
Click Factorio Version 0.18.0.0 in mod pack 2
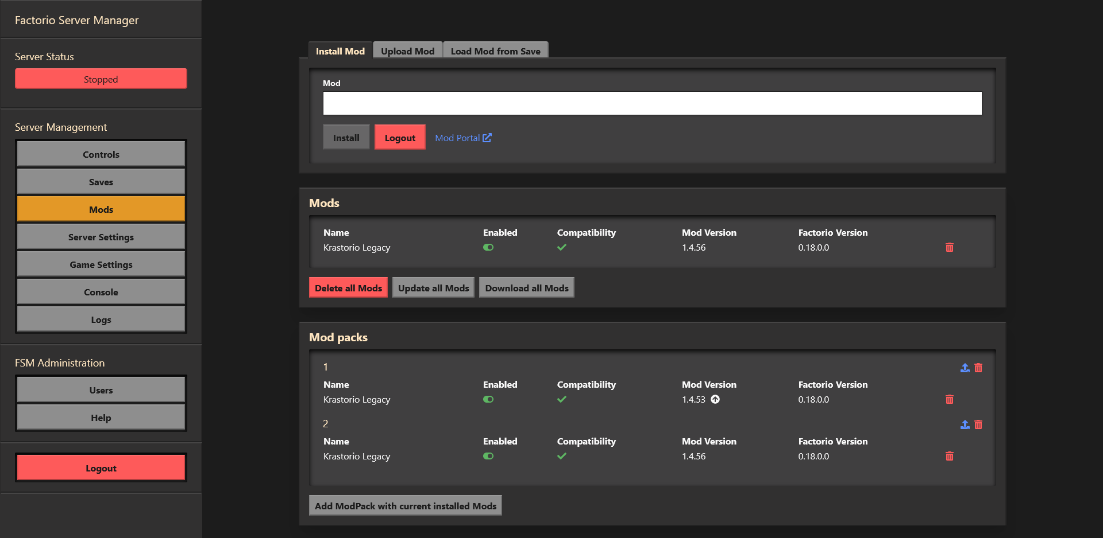click(x=813, y=457)
